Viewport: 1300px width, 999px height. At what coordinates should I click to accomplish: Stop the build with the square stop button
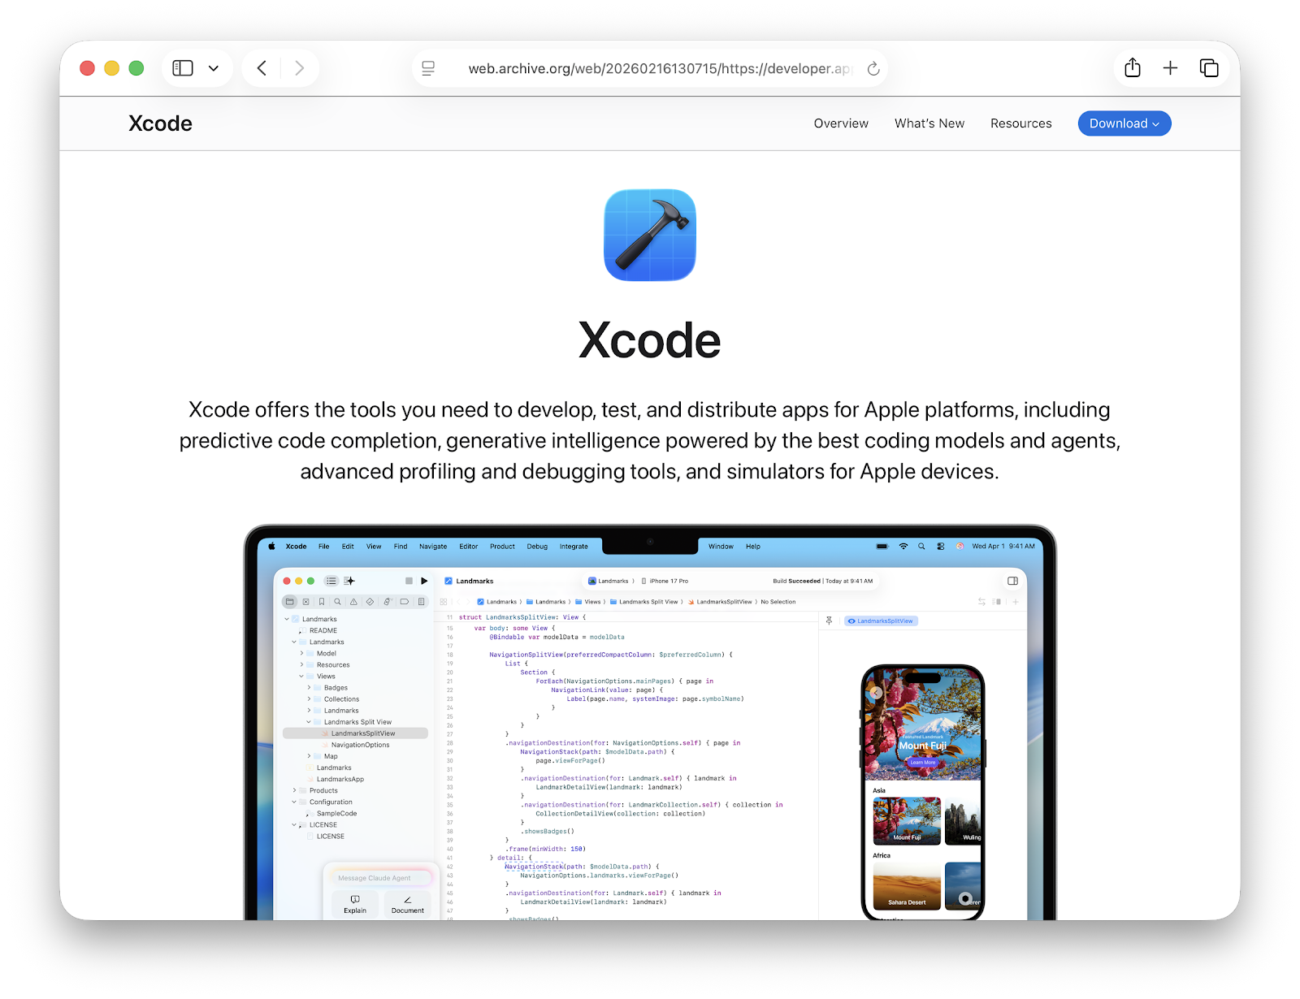click(x=409, y=581)
